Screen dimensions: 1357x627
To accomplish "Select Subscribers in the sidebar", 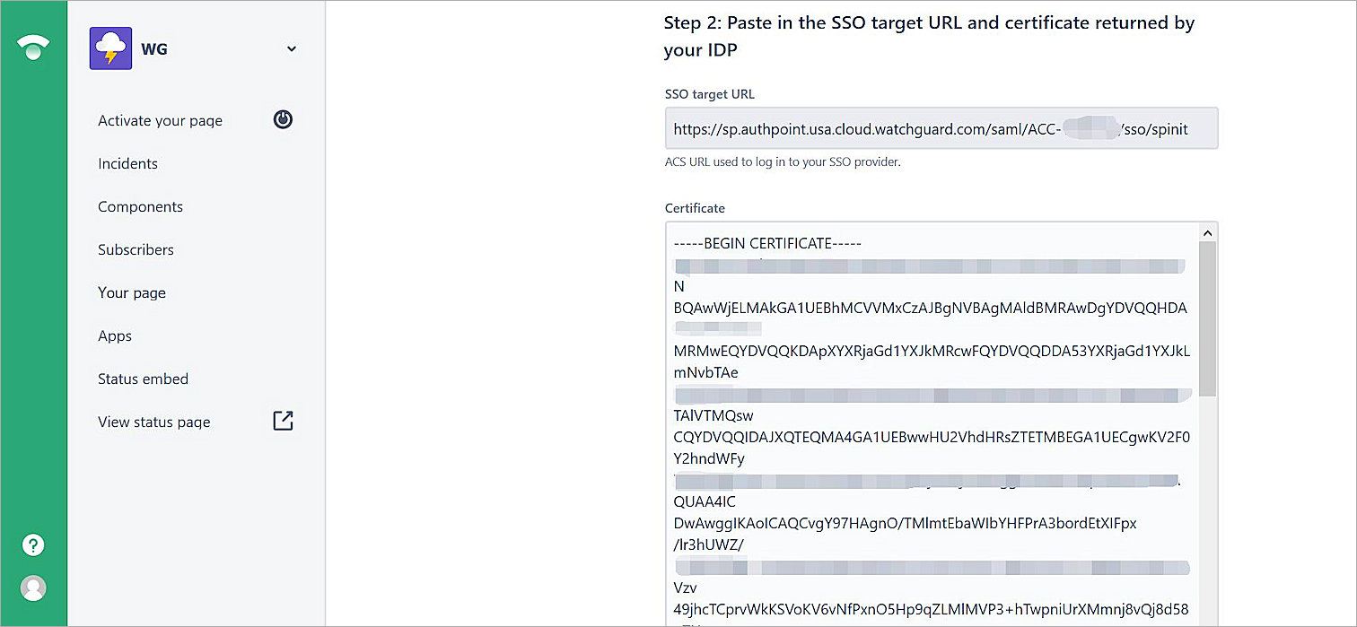I will [x=136, y=250].
